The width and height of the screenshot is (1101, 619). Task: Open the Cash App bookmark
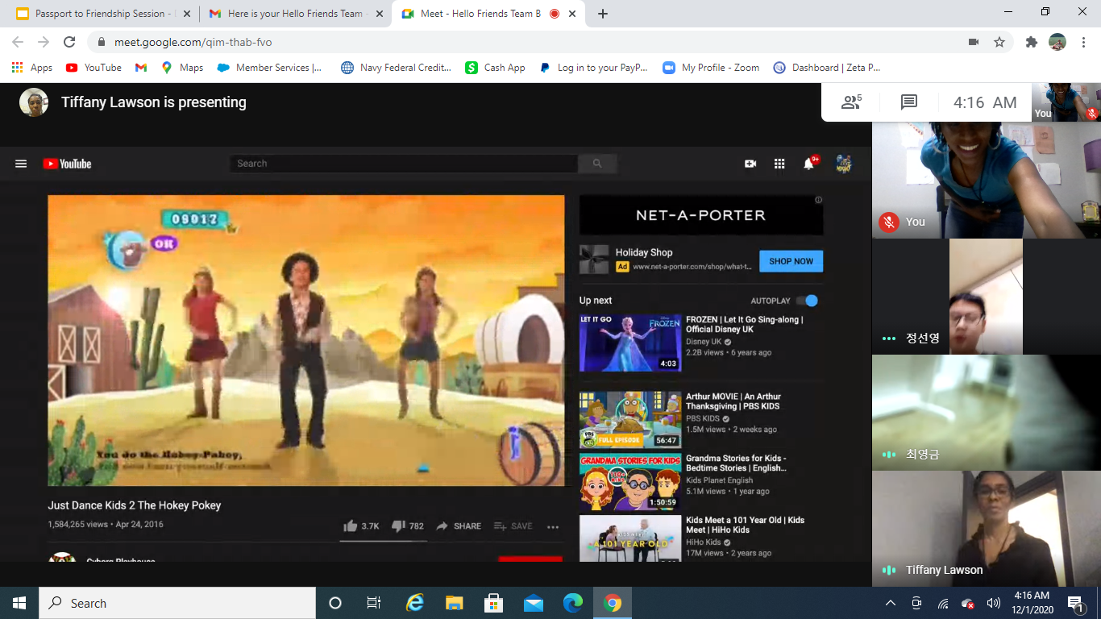point(496,68)
